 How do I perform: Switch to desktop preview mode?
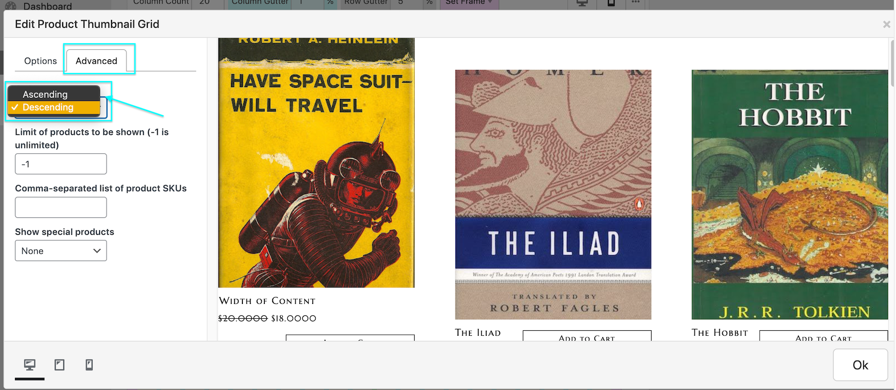[x=30, y=365]
